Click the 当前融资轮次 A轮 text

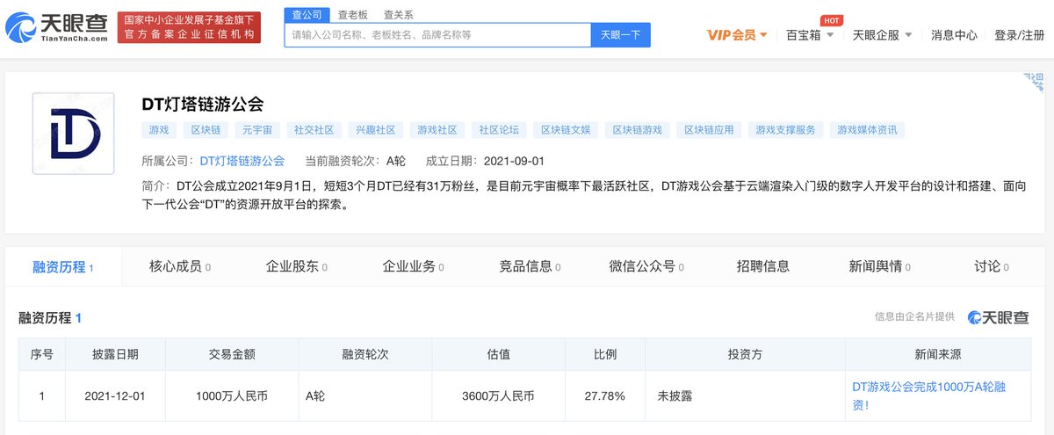coord(355,161)
